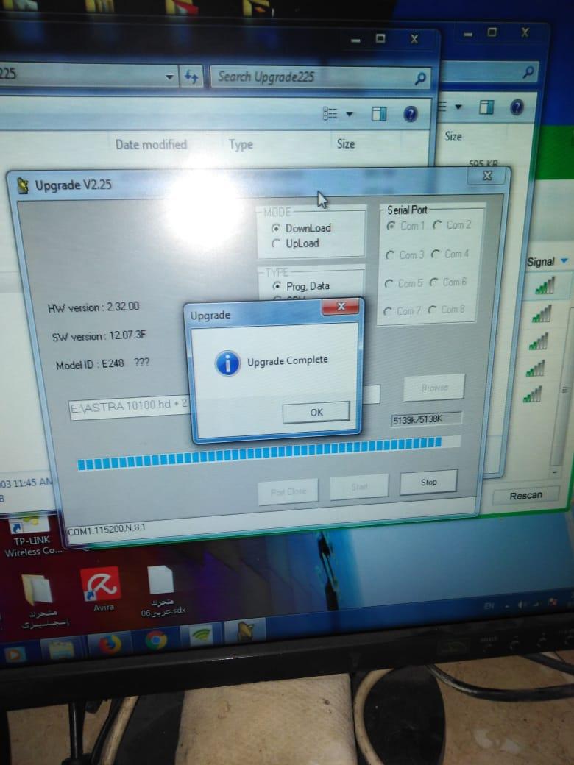
Task: Close the Upgrade V2.25 window
Action: (x=486, y=176)
